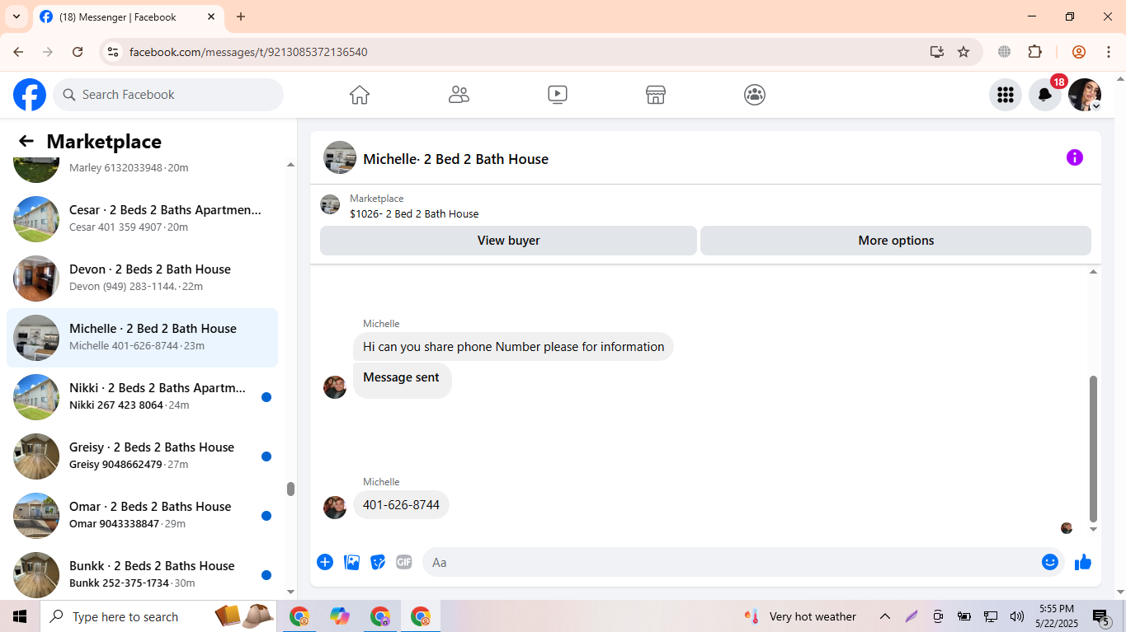
Task: Click the More options button
Action: tap(896, 241)
